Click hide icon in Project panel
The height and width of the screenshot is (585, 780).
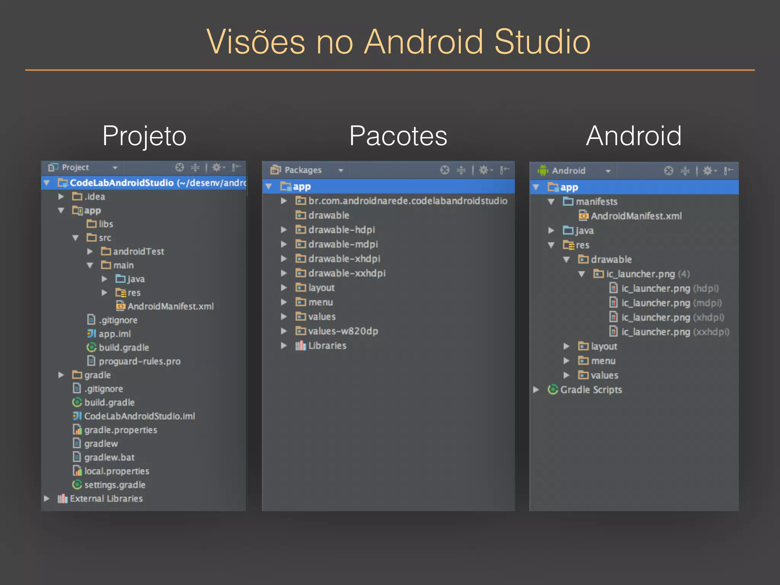(x=237, y=167)
